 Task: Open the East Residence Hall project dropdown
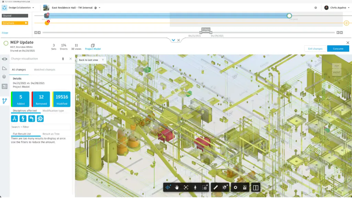(x=76, y=8)
